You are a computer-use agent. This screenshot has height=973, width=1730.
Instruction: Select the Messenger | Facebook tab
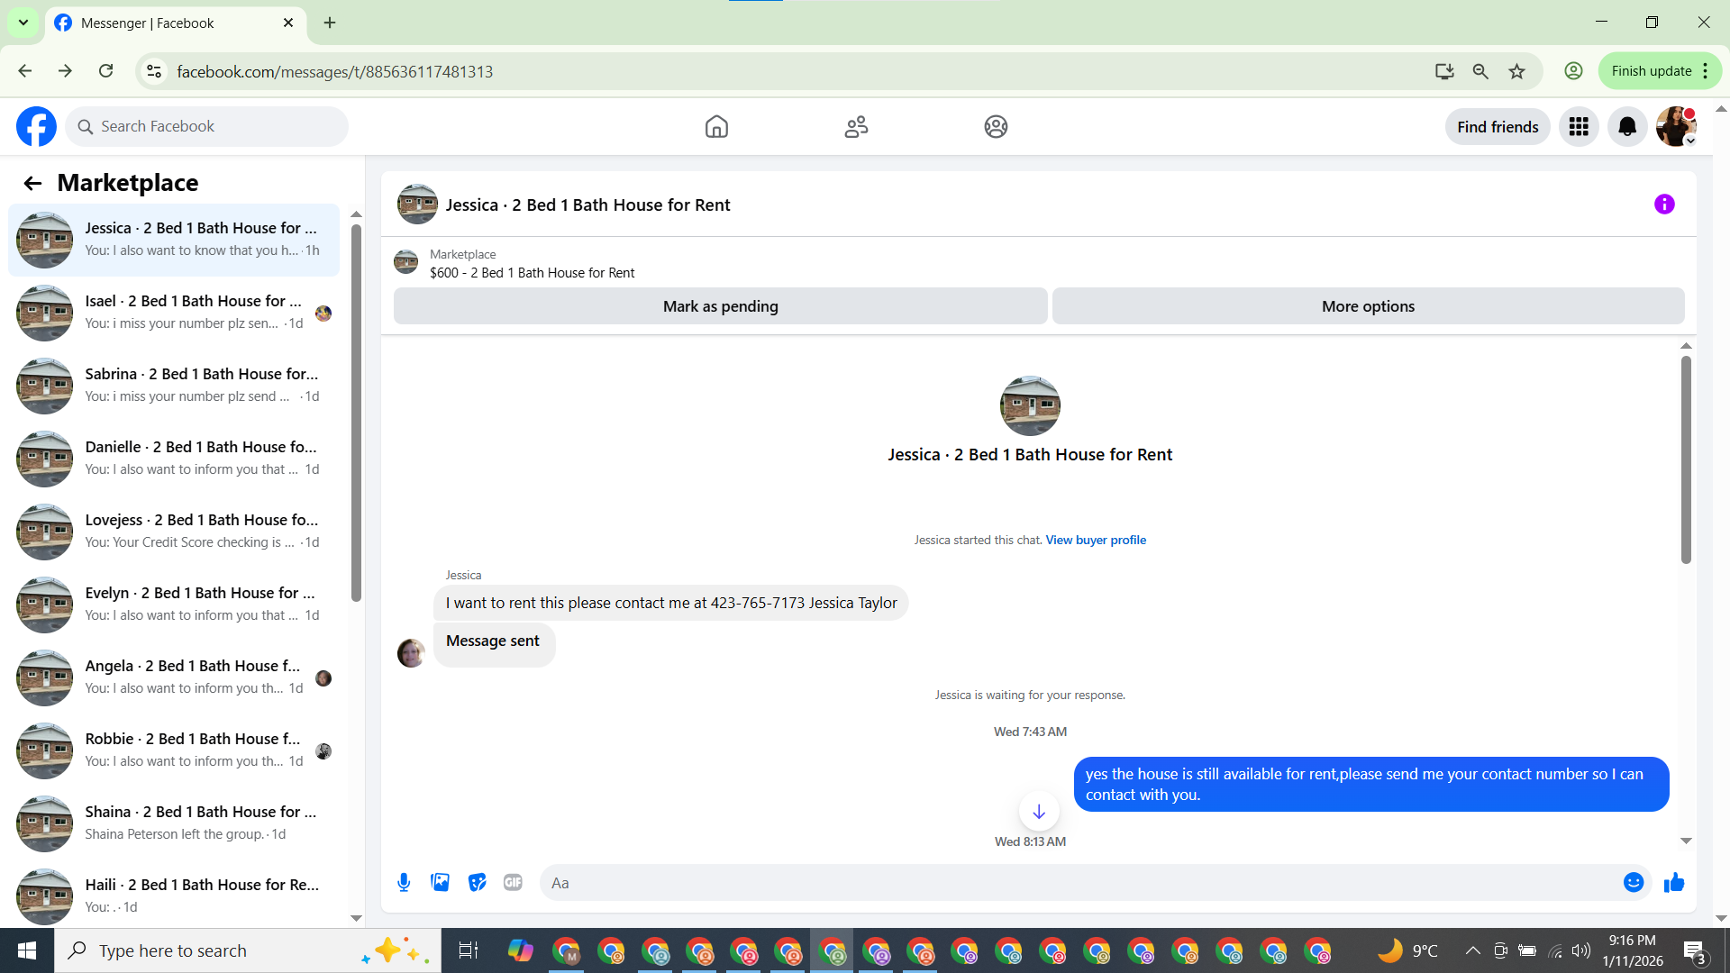point(175,23)
